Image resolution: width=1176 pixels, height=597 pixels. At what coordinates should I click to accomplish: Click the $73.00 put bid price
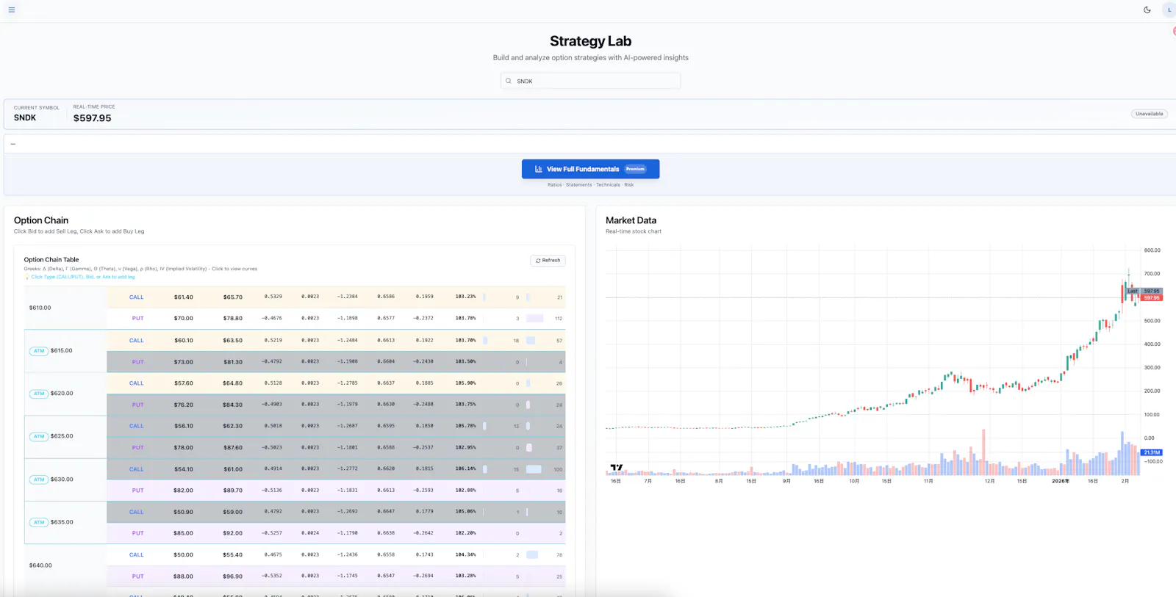tap(183, 362)
